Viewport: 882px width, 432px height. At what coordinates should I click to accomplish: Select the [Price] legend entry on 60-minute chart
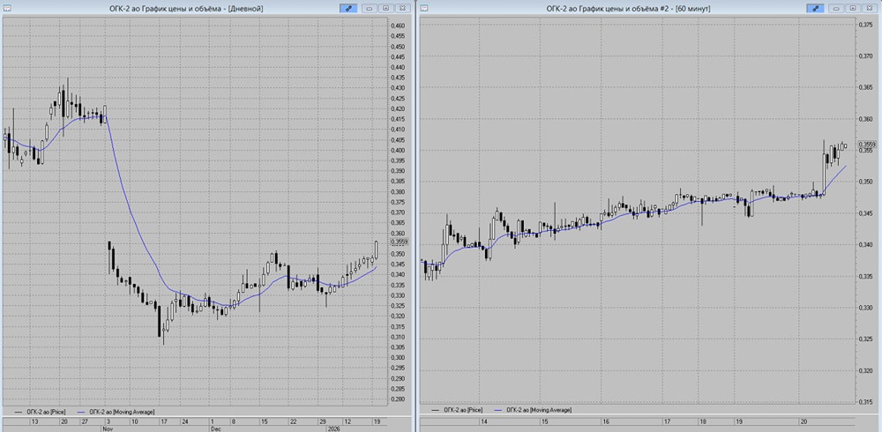[460, 410]
